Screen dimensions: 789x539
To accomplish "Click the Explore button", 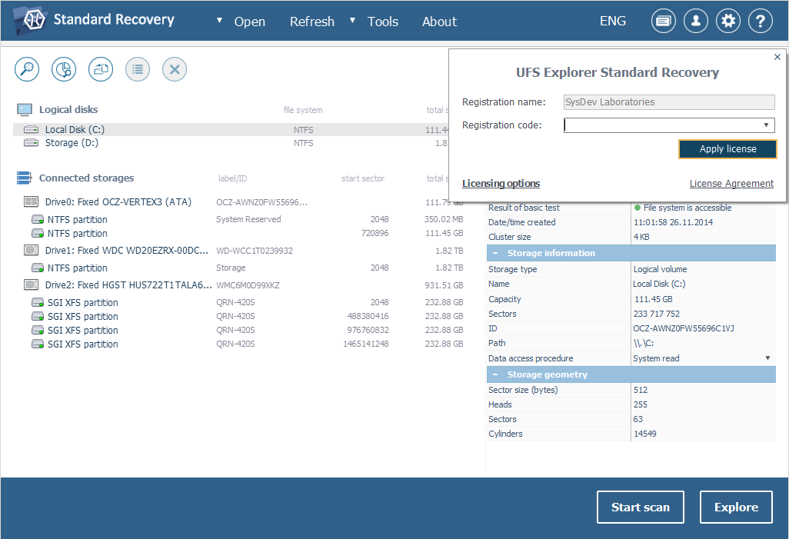I will point(736,507).
